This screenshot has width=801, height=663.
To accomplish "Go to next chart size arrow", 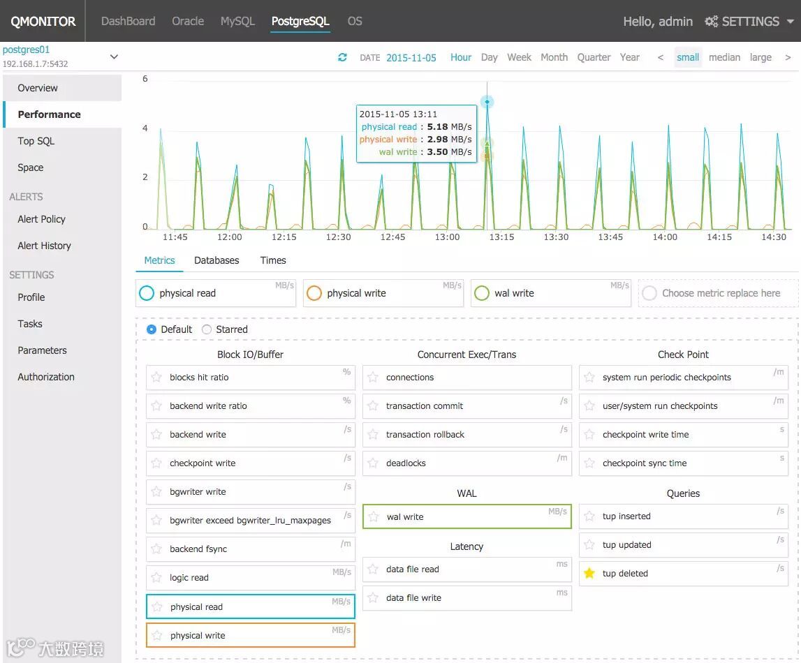I will tap(788, 58).
